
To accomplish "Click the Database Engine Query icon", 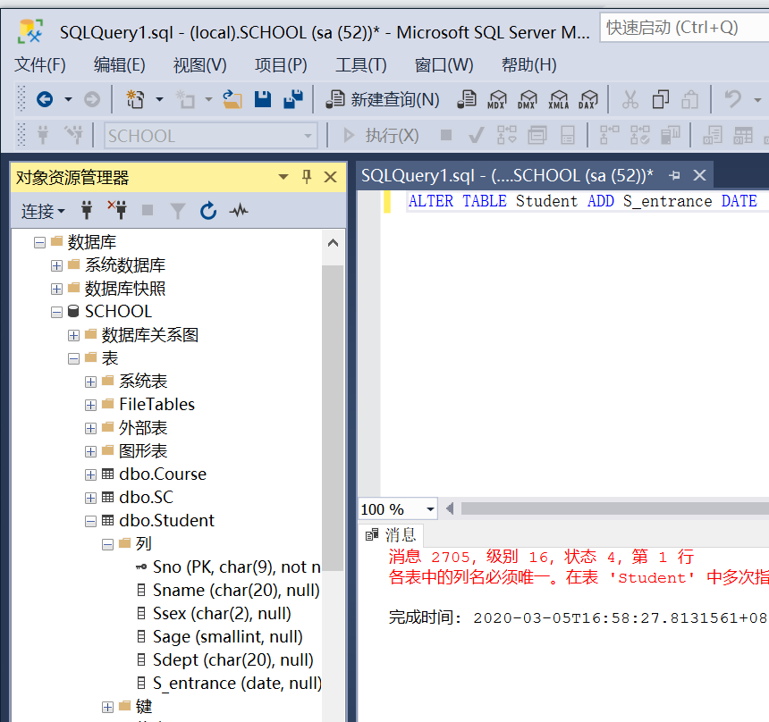I will [x=467, y=99].
